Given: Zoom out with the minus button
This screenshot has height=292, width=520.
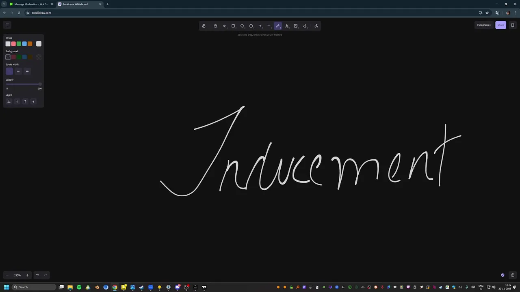Looking at the screenshot, I should (7, 275).
